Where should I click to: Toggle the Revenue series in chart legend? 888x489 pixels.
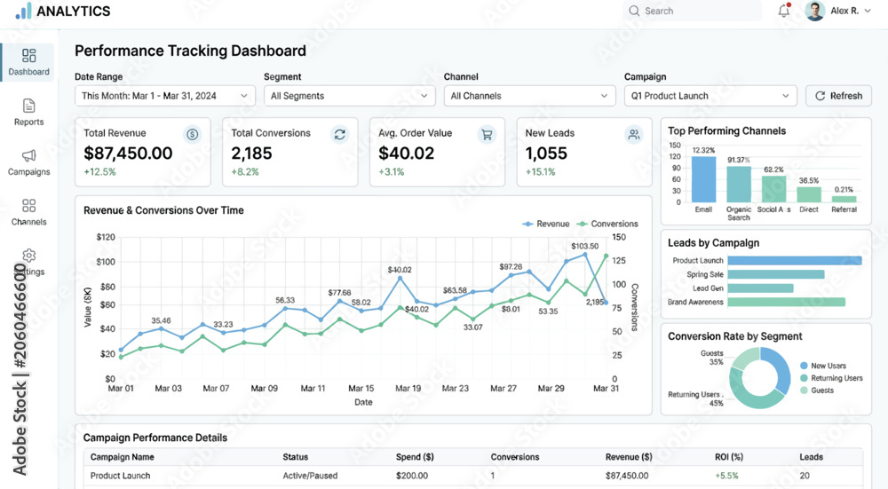pos(546,225)
